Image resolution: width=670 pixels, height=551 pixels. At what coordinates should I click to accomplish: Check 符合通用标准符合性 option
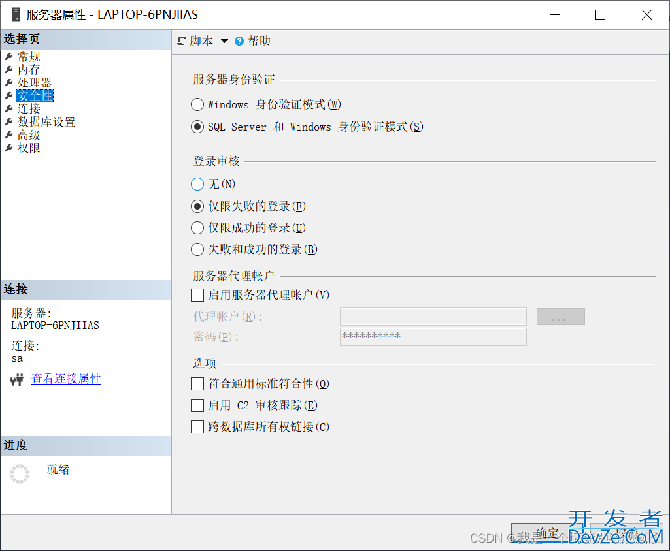197,384
